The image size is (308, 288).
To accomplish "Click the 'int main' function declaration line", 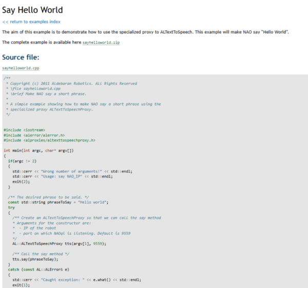I will 38,150.
